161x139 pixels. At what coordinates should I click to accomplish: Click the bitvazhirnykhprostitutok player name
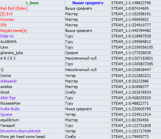point(20,131)
